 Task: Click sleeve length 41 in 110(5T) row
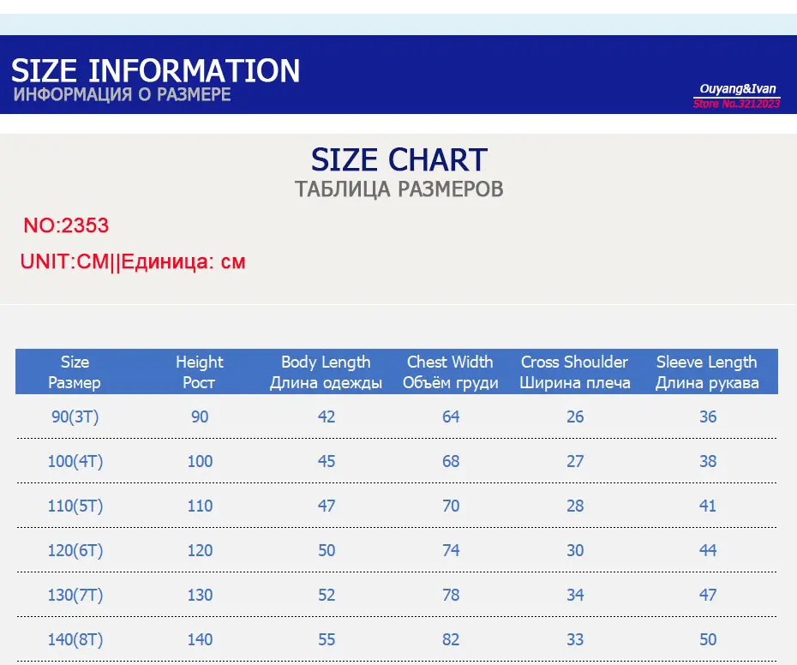click(708, 506)
